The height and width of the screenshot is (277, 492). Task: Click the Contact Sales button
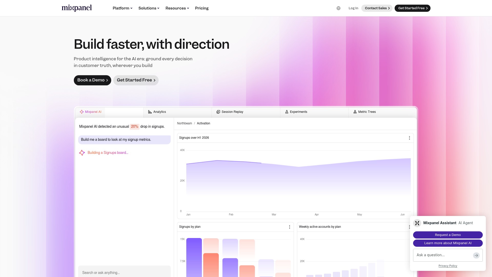tap(377, 8)
